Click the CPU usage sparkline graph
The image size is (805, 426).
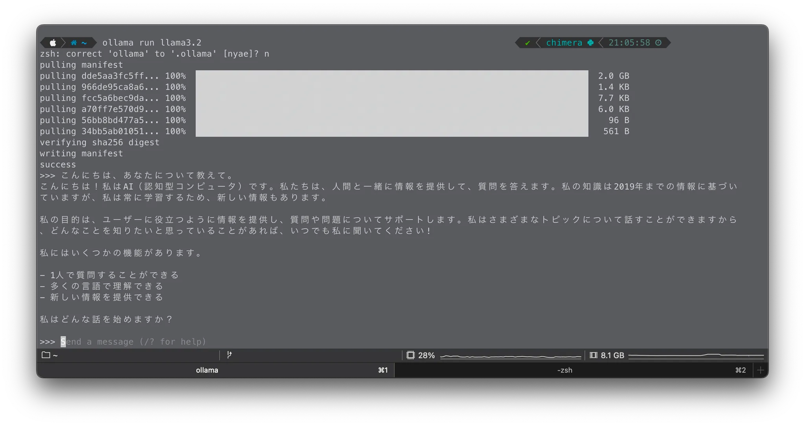(510, 356)
